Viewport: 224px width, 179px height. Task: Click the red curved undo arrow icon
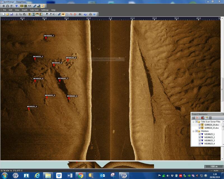coord(71,14)
